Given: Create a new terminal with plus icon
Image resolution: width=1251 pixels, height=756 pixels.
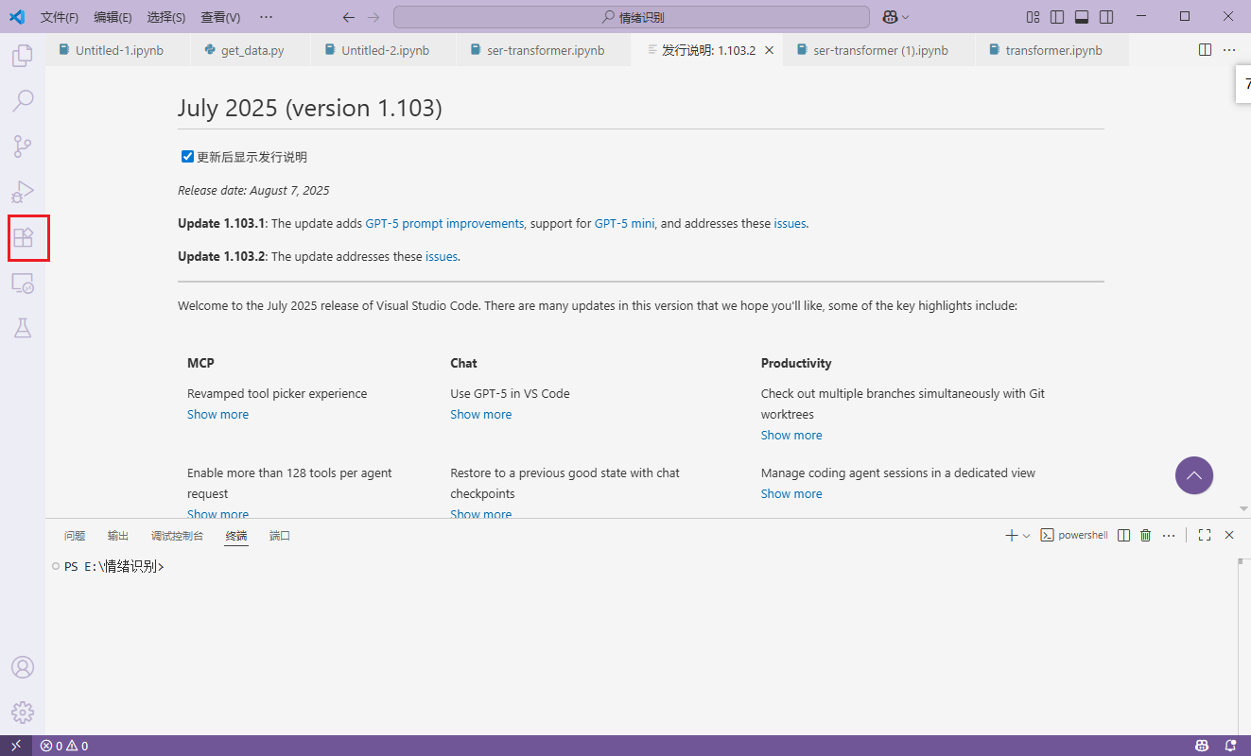Looking at the screenshot, I should point(1011,535).
